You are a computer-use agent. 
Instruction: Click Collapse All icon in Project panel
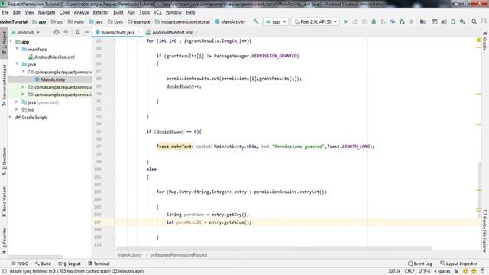(66, 32)
